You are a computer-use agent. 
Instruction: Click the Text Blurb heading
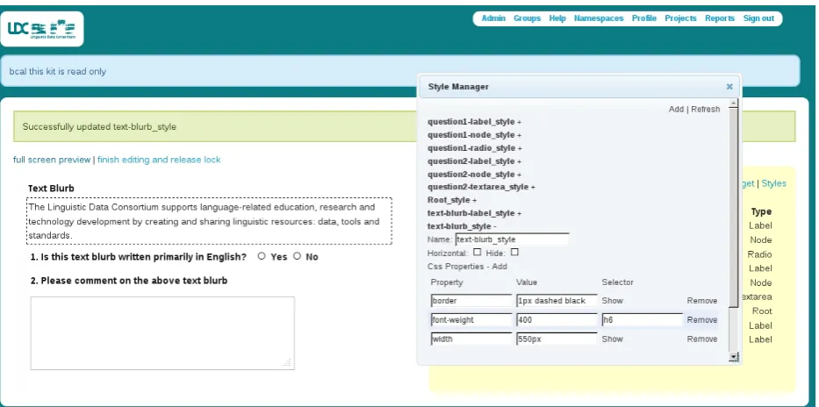[x=51, y=189]
